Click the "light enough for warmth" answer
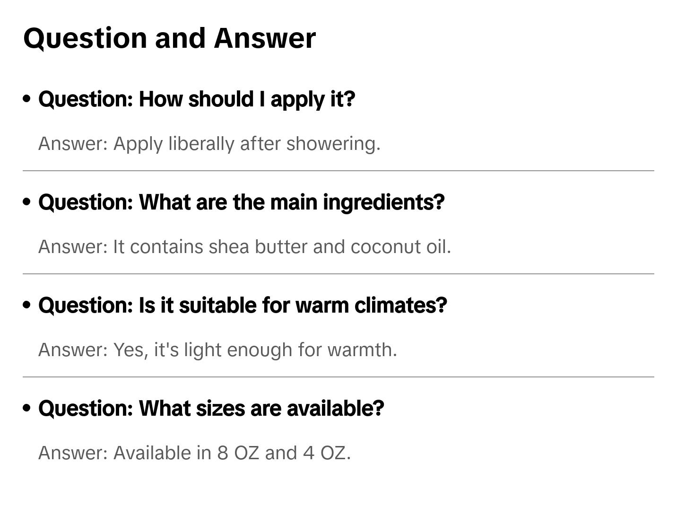Screen dimensions: 677x507 (217, 350)
